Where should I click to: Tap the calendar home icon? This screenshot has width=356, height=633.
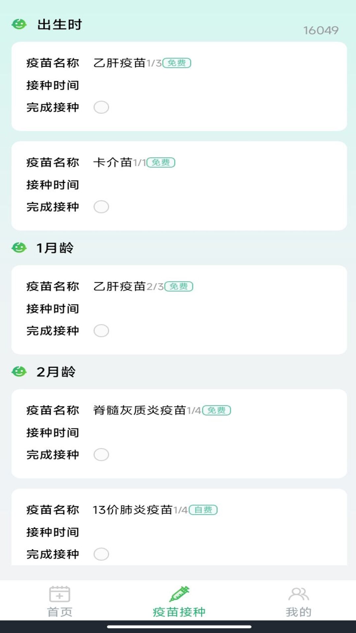[x=59, y=594]
